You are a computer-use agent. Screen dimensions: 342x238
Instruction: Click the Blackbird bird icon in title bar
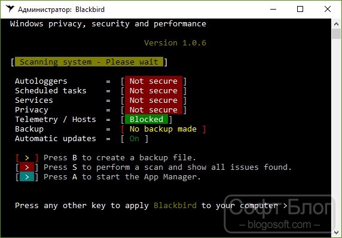tap(10, 9)
